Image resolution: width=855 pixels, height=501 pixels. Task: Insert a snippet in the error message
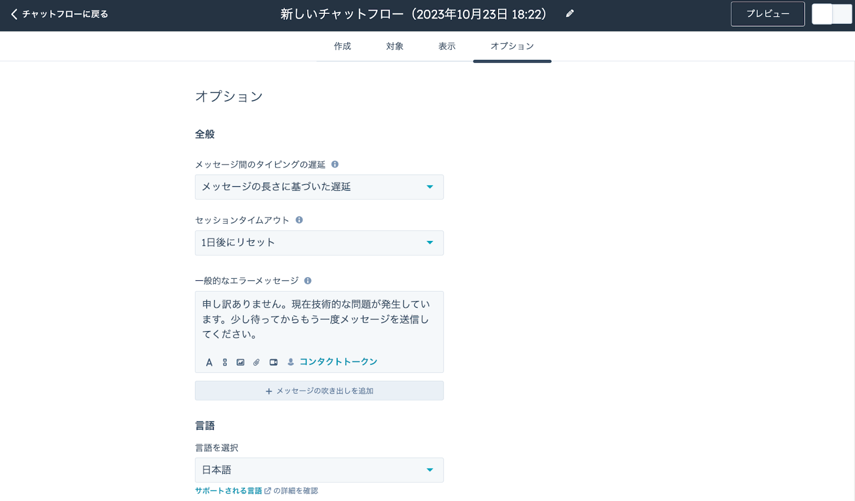pos(225,362)
